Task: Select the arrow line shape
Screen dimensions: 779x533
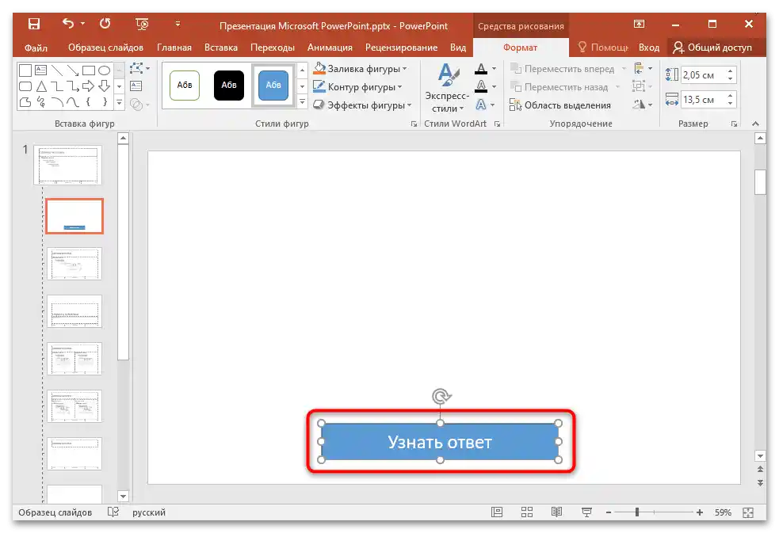Action: coord(73,70)
